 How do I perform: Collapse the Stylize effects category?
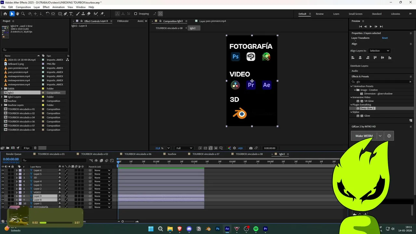(352, 112)
